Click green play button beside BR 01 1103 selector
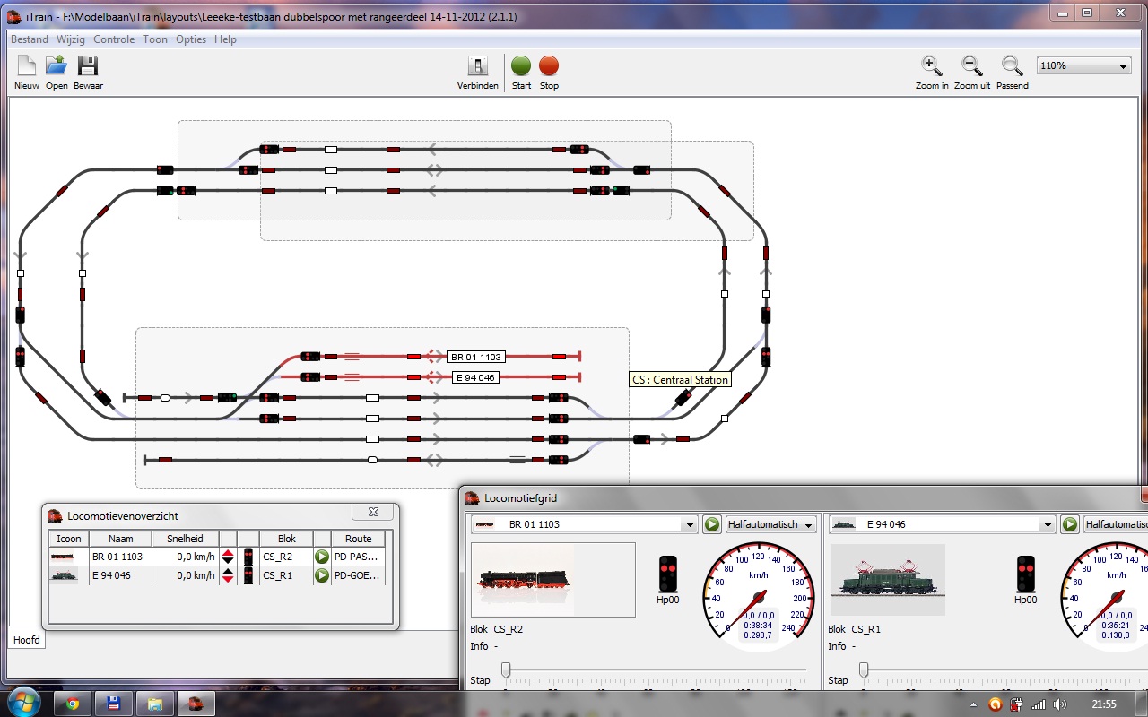 click(x=711, y=524)
